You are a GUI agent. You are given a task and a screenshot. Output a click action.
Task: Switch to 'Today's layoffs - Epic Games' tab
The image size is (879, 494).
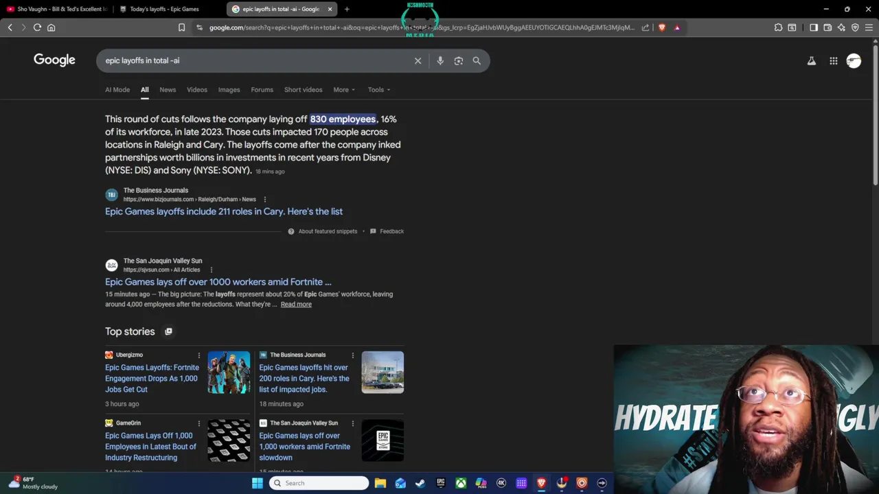click(164, 9)
